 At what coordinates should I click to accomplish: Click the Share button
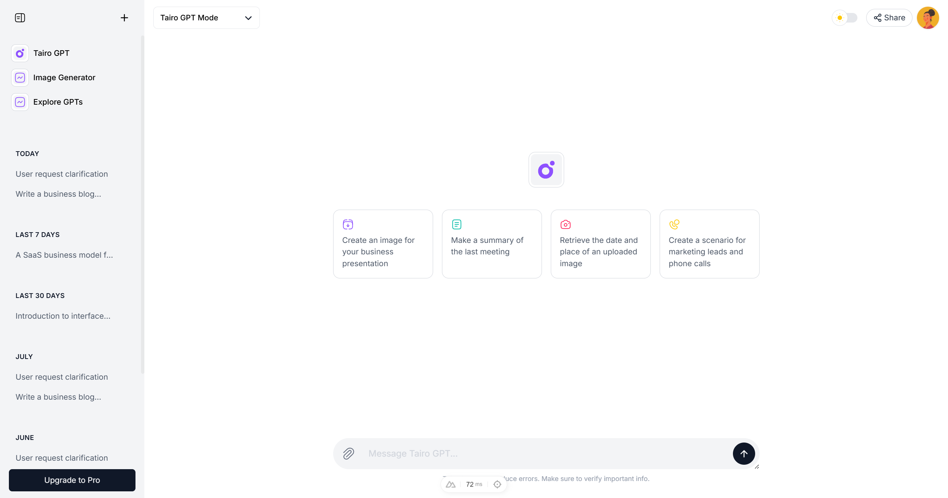point(889,17)
